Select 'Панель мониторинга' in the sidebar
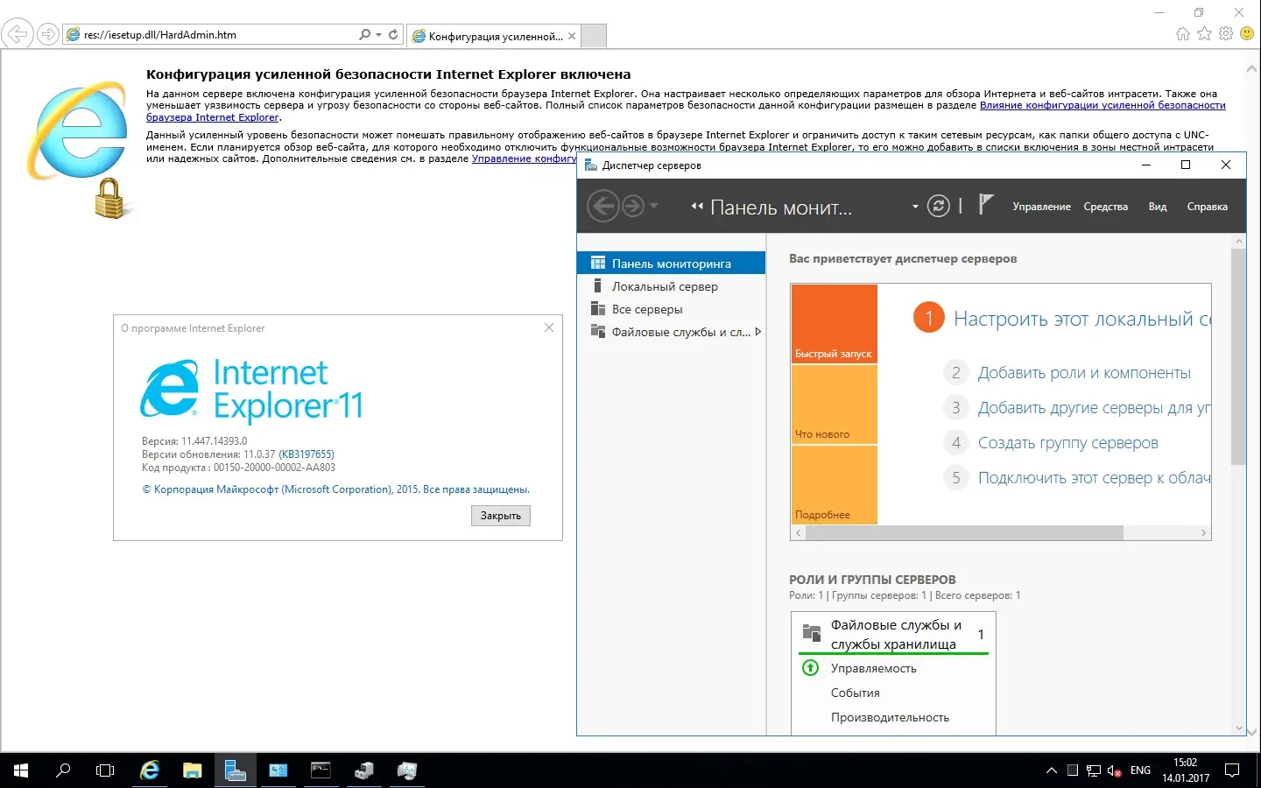This screenshot has width=1261, height=788. (x=672, y=264)
